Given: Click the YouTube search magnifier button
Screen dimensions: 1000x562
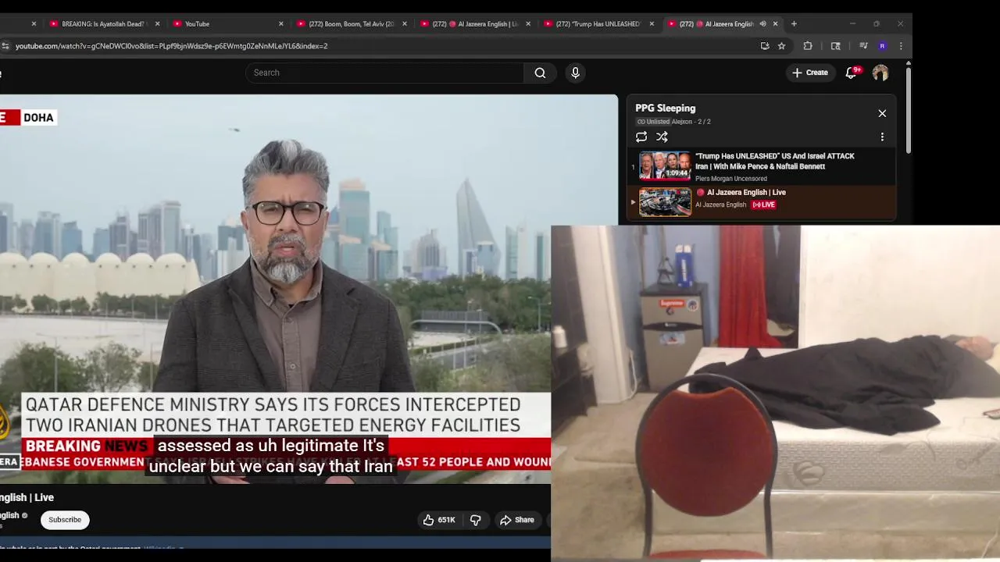Looking at the screenshot, I should [540, 73].
